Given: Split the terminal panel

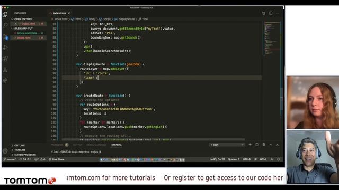Looking at the screenshot, I should (257, 145).
